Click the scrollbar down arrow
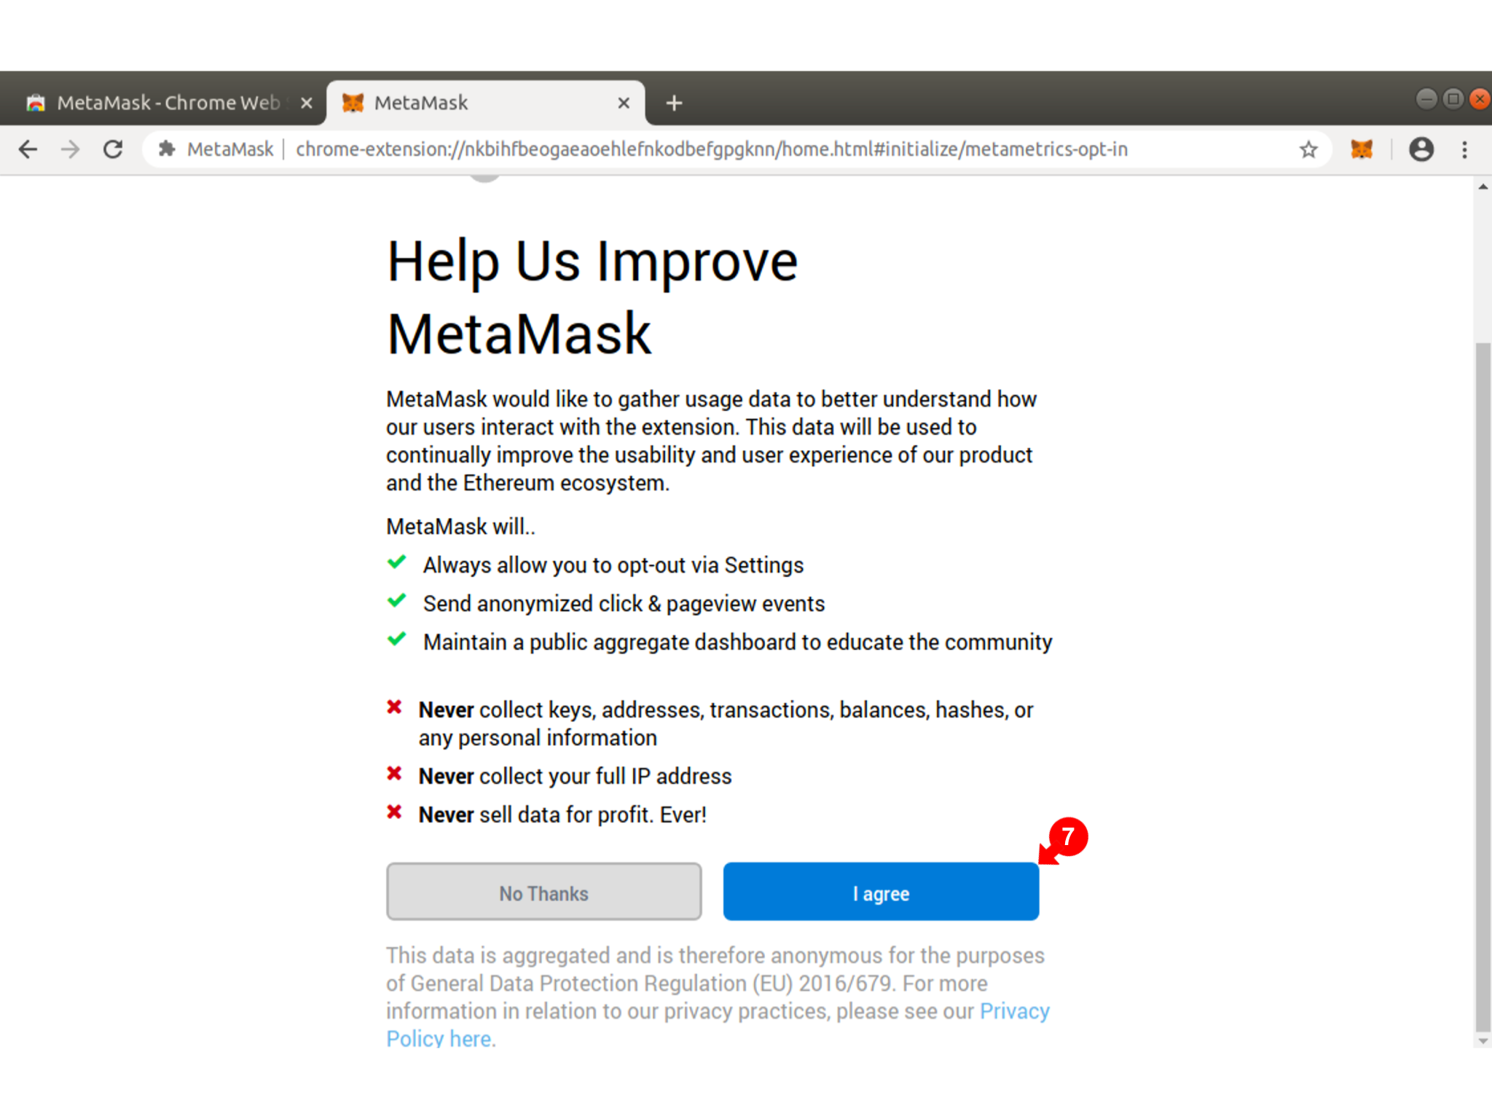This screenshot has height=1119, width=1492. [1483, 1041]
